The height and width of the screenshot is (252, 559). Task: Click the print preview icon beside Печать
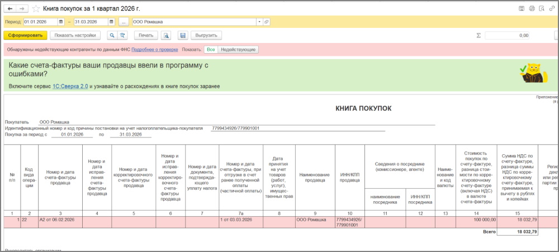pyautogui.click(x=166, y=35)
